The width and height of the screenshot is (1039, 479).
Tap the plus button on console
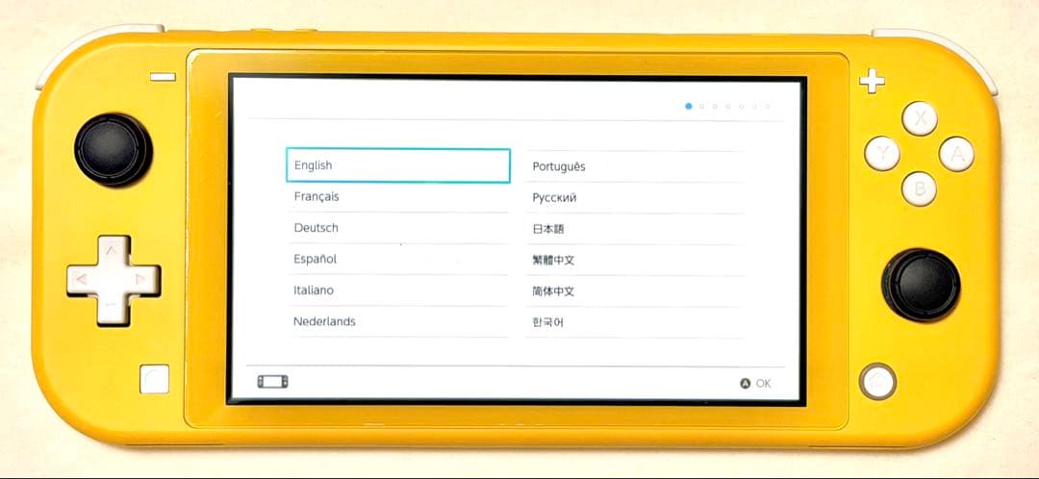click(872, 81)
